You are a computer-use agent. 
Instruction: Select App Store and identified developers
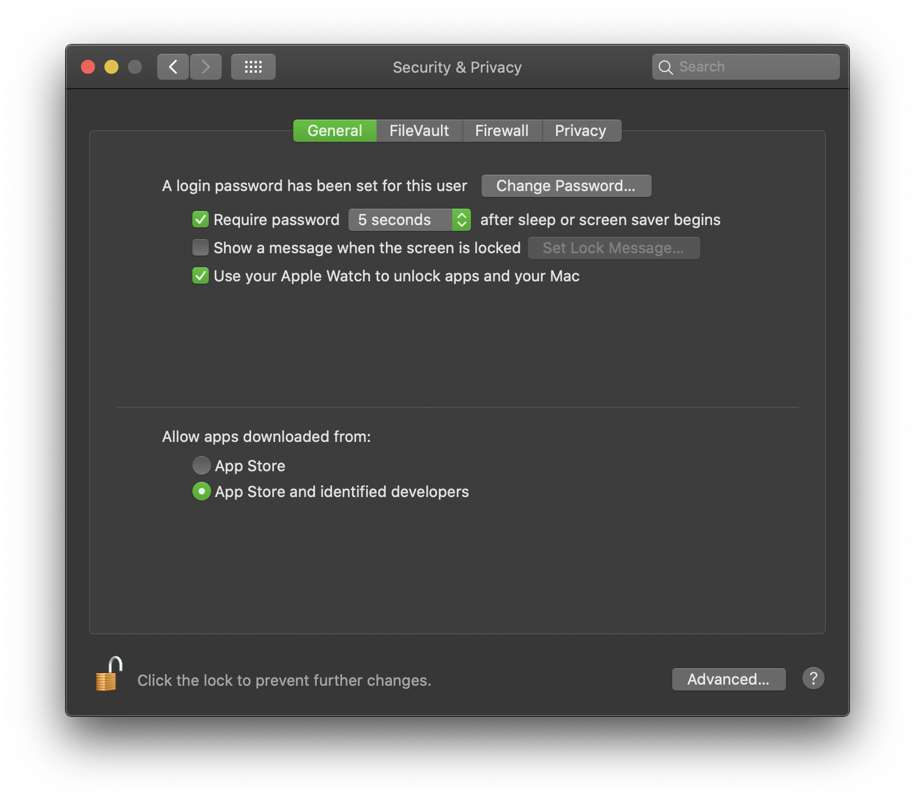(201, 491)
